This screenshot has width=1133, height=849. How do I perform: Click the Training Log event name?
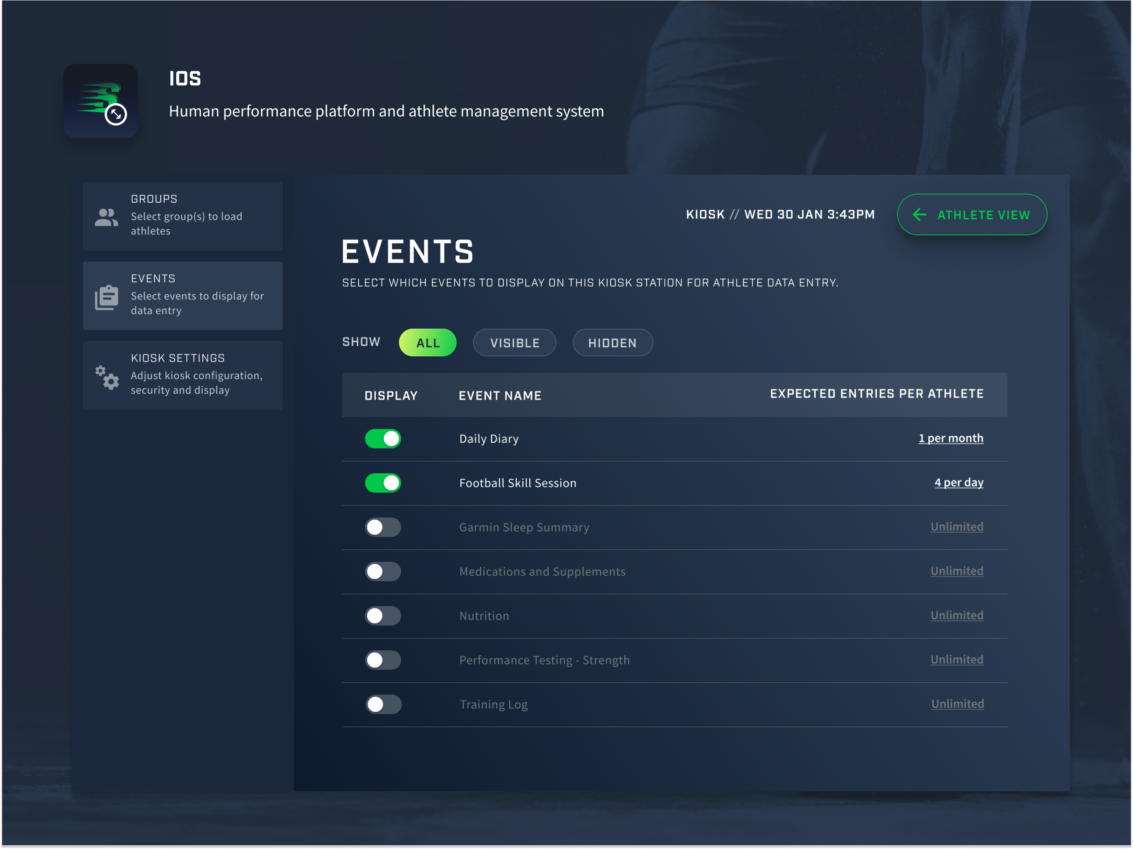click(494, 705)
